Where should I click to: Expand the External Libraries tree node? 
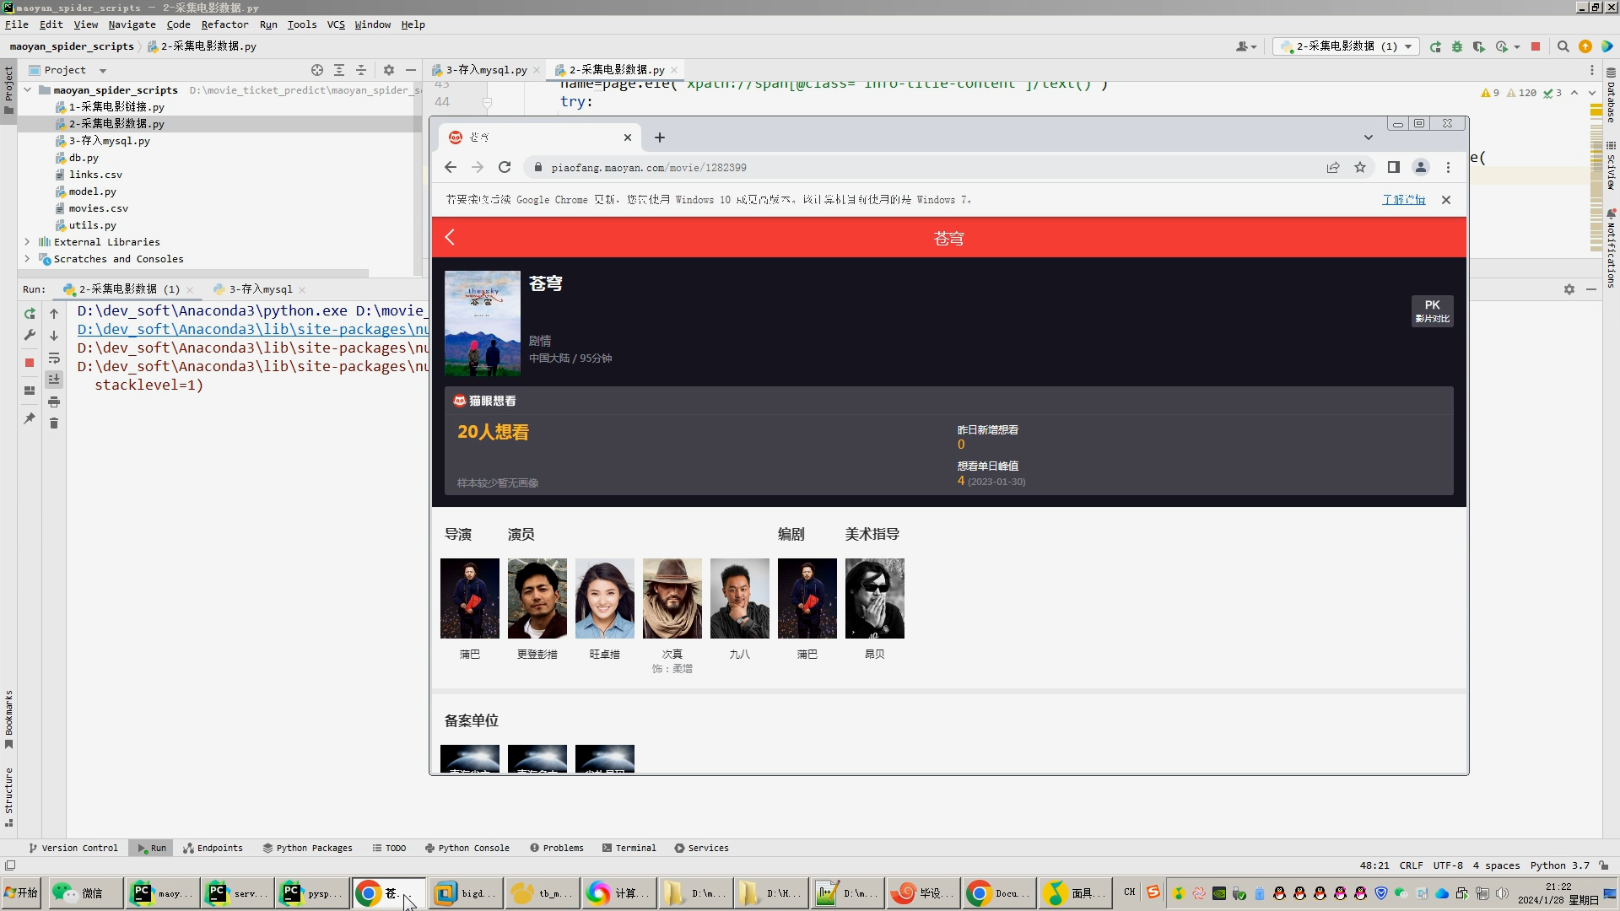pos(27,242)
